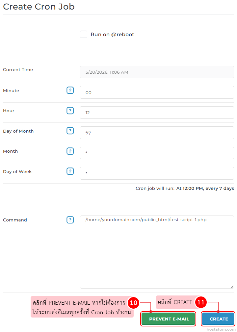Click the 'Create Cron Job' heading
The image size is (237, 332).
pos(39,7)
